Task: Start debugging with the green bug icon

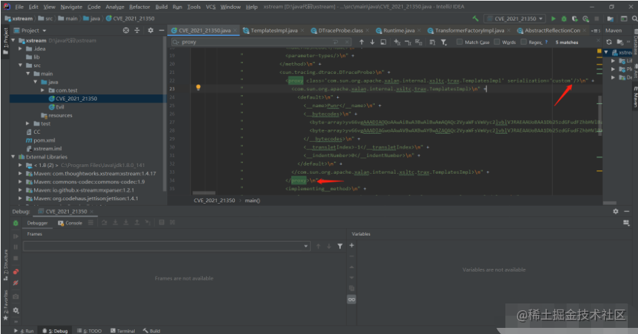Action: [564, 19]
